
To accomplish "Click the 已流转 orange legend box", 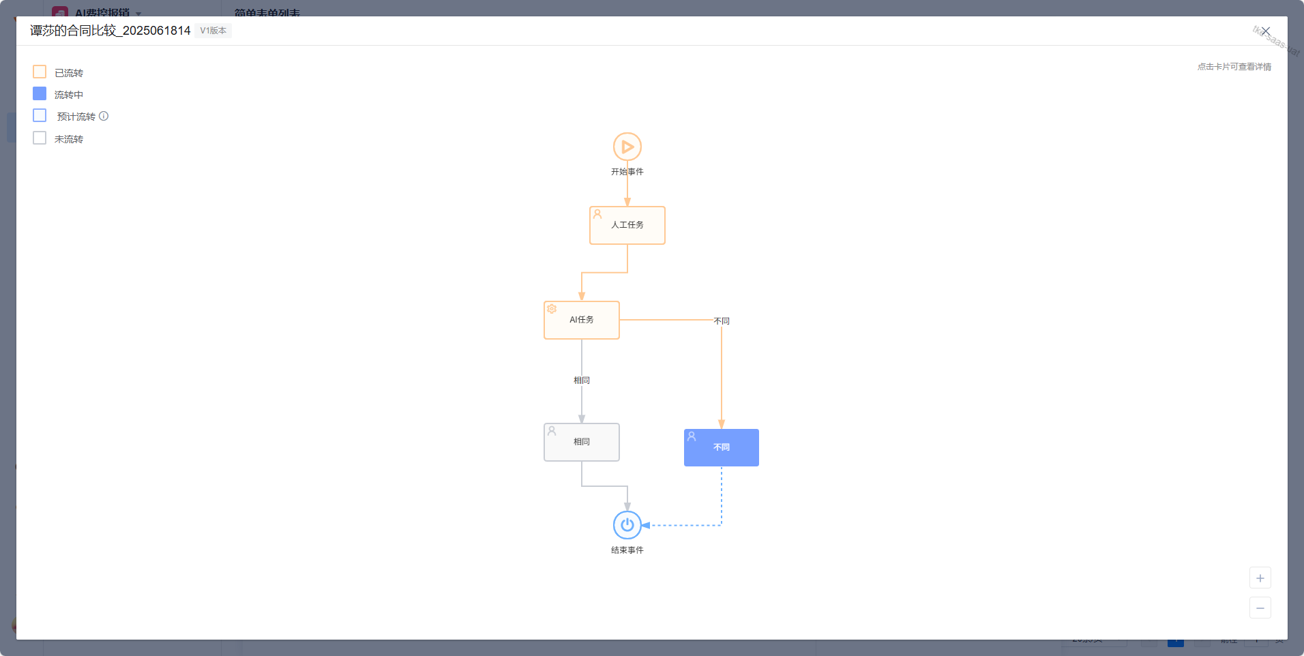I will pos(40,72).
